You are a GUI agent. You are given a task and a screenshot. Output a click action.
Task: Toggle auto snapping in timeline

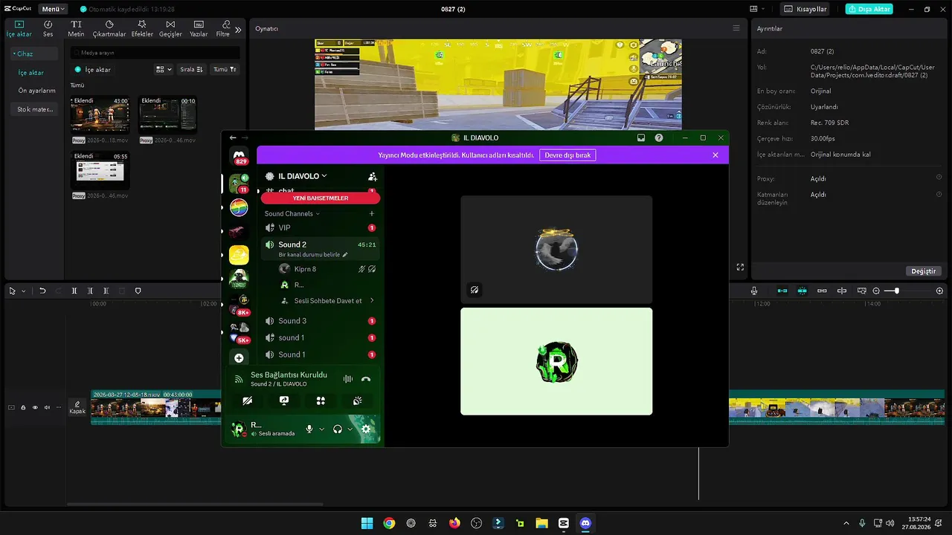802,291
